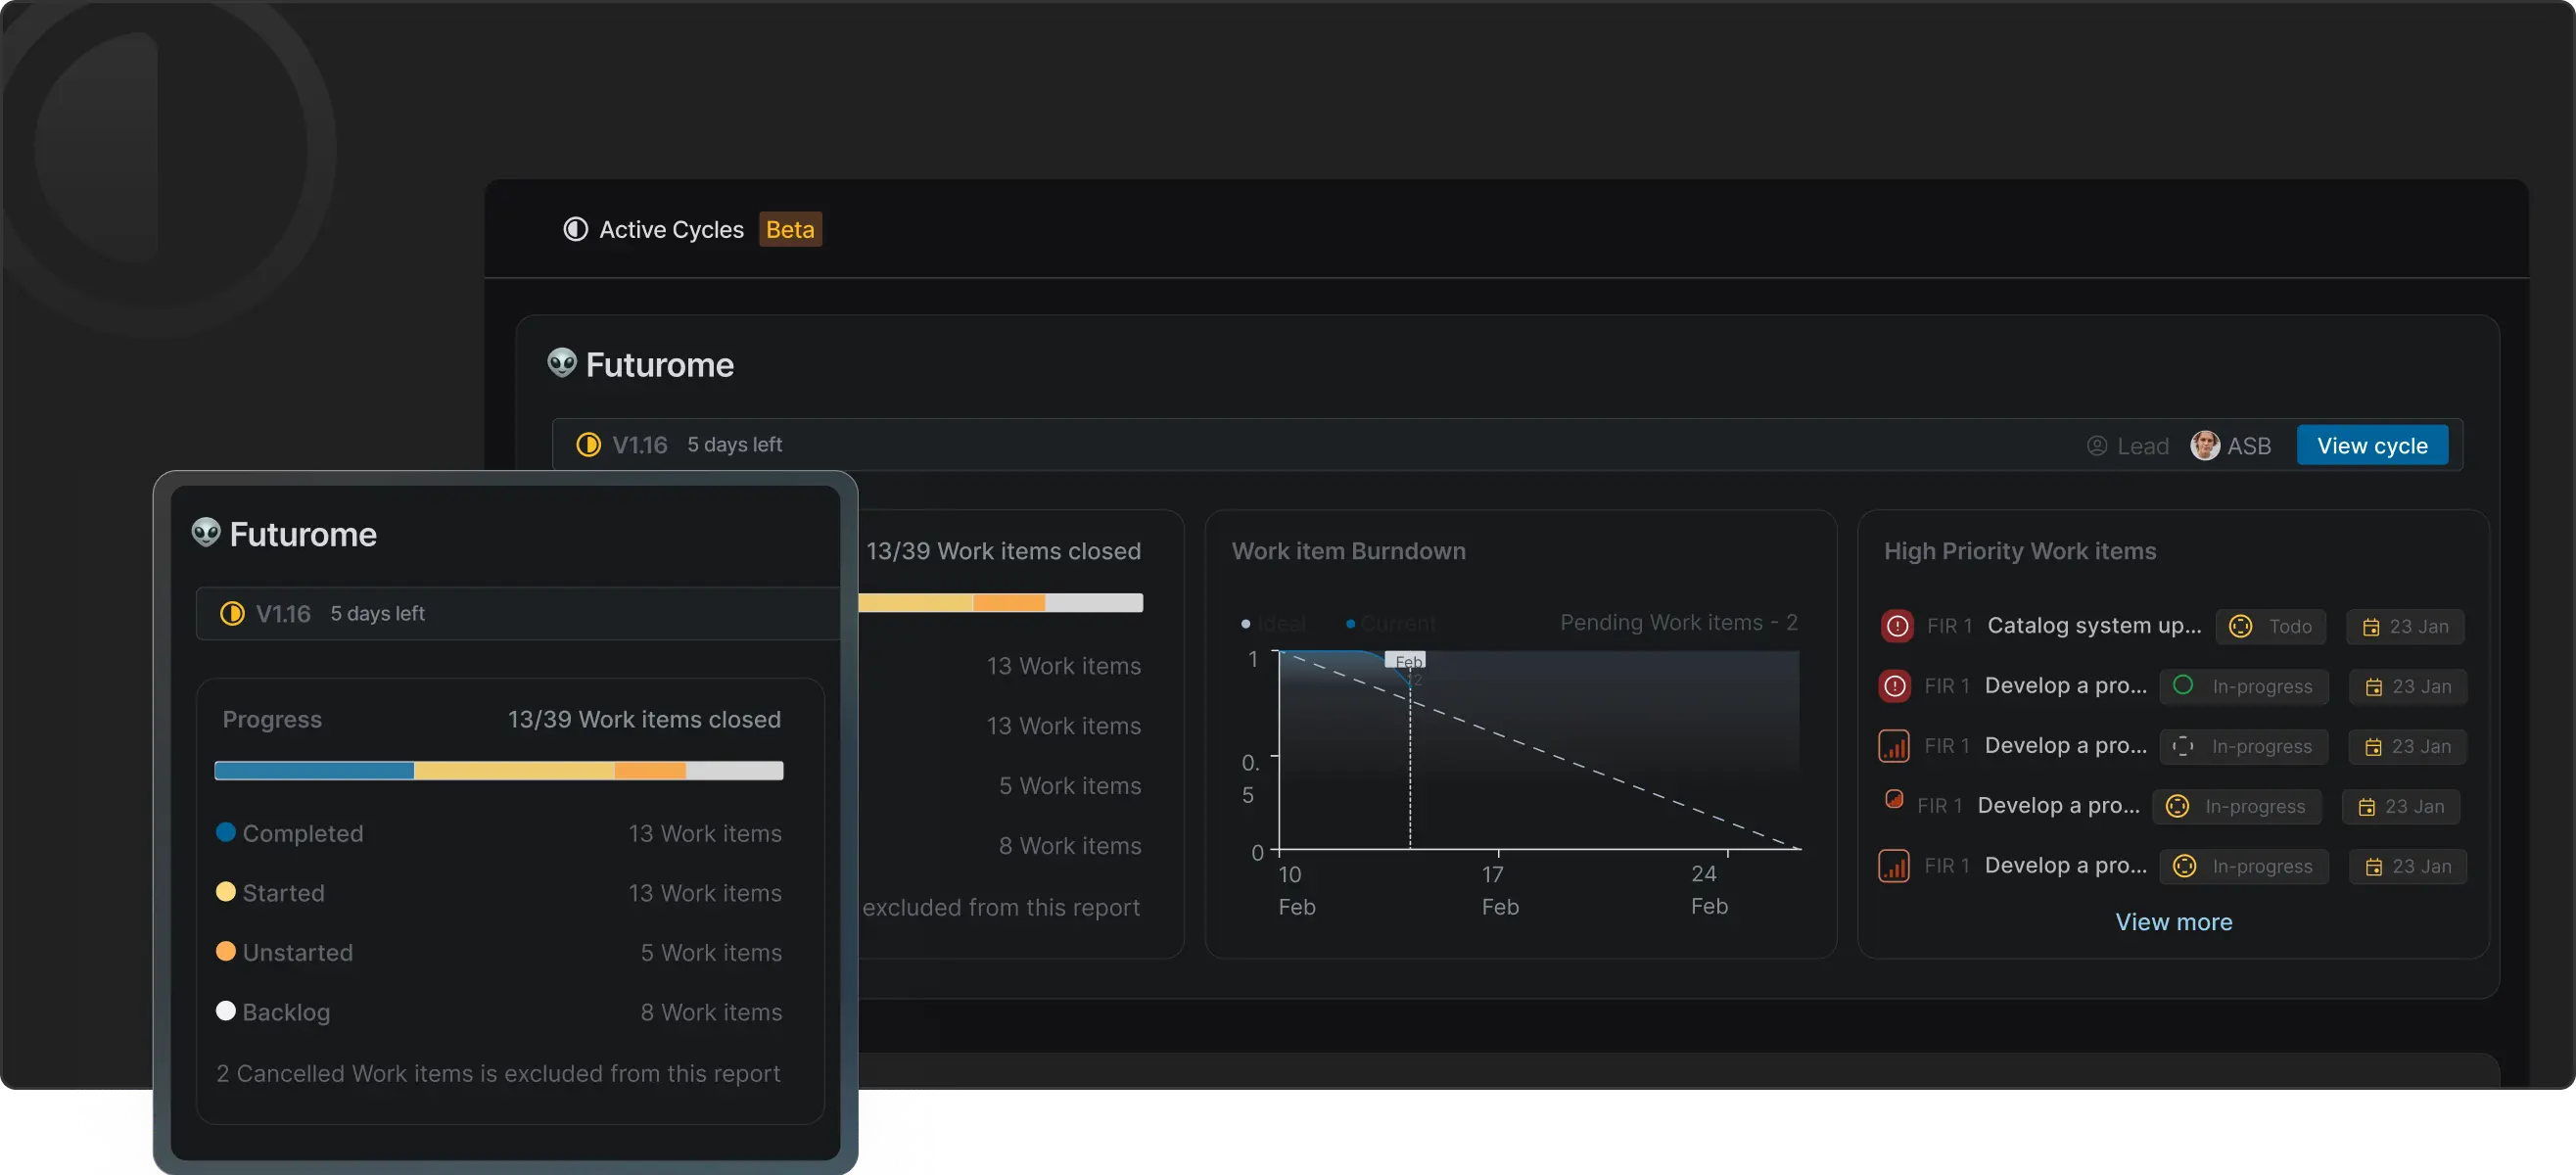Click the Feb marker on burndown chart
2576x1175 pixels.
1405,661
